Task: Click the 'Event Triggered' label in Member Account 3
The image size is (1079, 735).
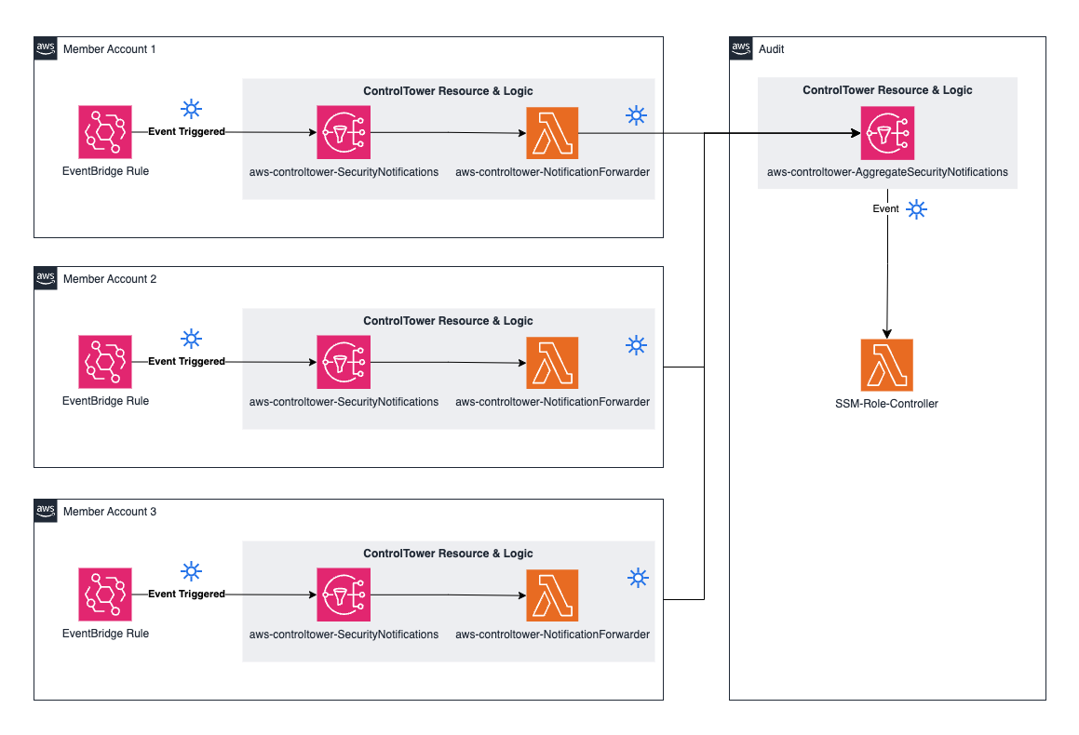Action: (x=186, y=594)
